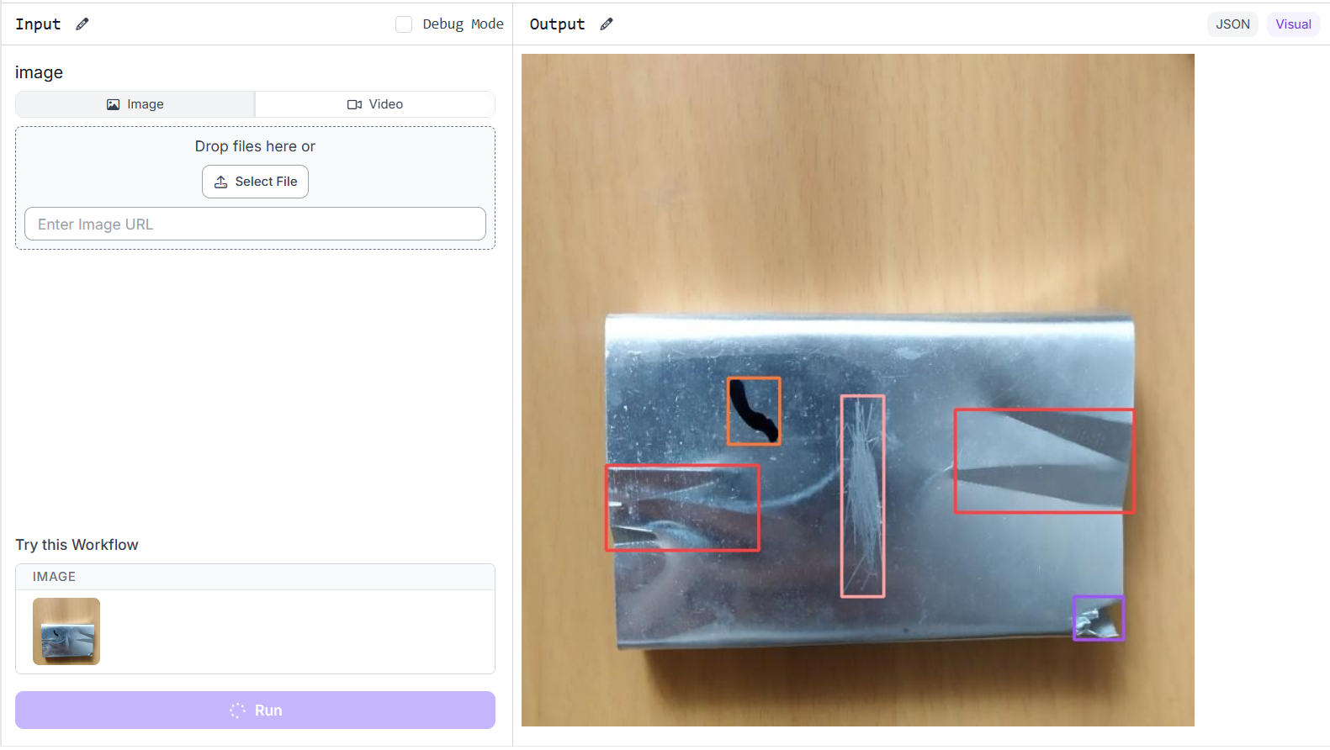This screenshot has width=1330, height=750.
Task: Show output as JSON
Action: coord(1232,24)
